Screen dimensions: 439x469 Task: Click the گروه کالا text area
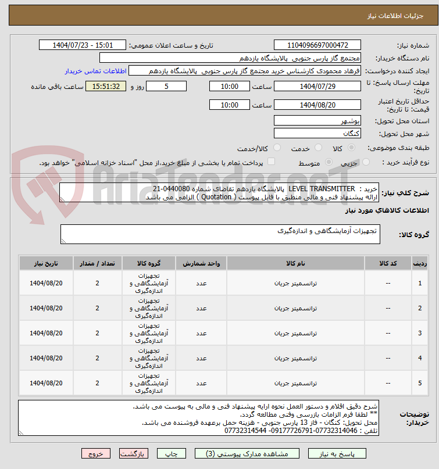(x=220, y=234)
